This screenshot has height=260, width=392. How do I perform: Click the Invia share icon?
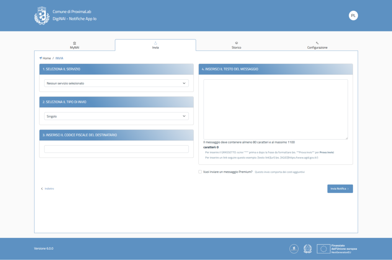click(155, 43)
